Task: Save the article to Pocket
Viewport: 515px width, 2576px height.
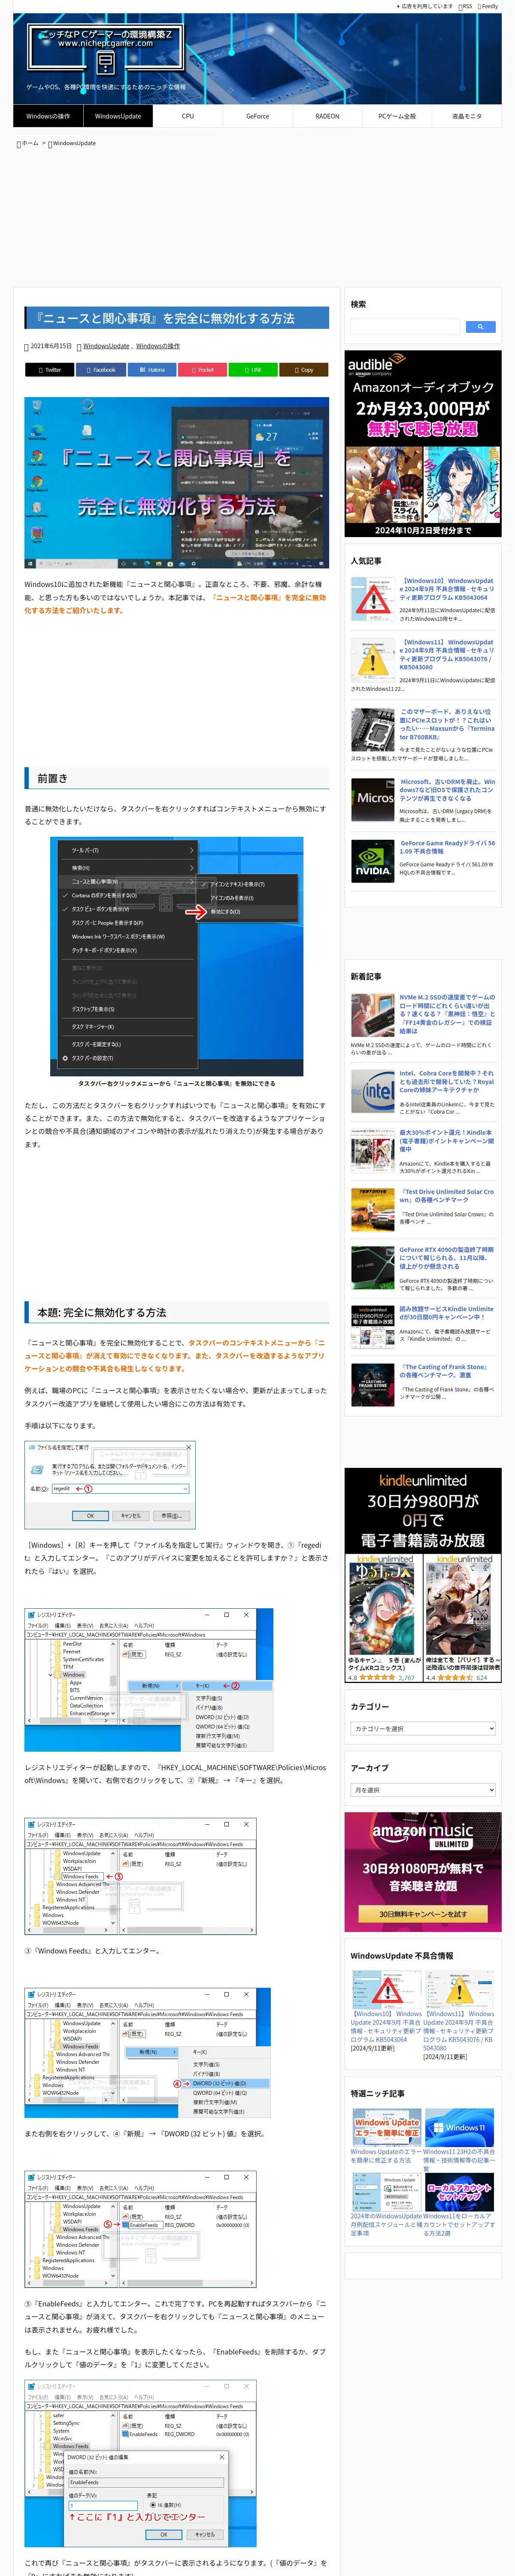Action: click(202, 370)
